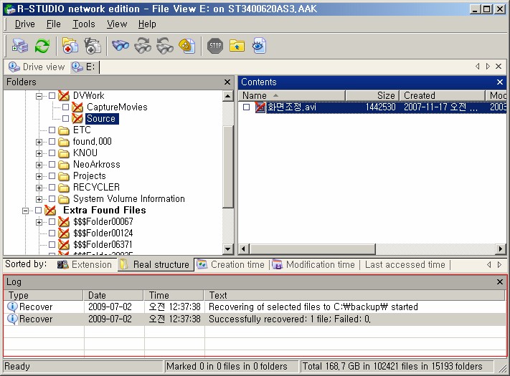Click the $$$Folder00124 deleted folder icon
Screen dimensions: 510x376
click(64, 233)
